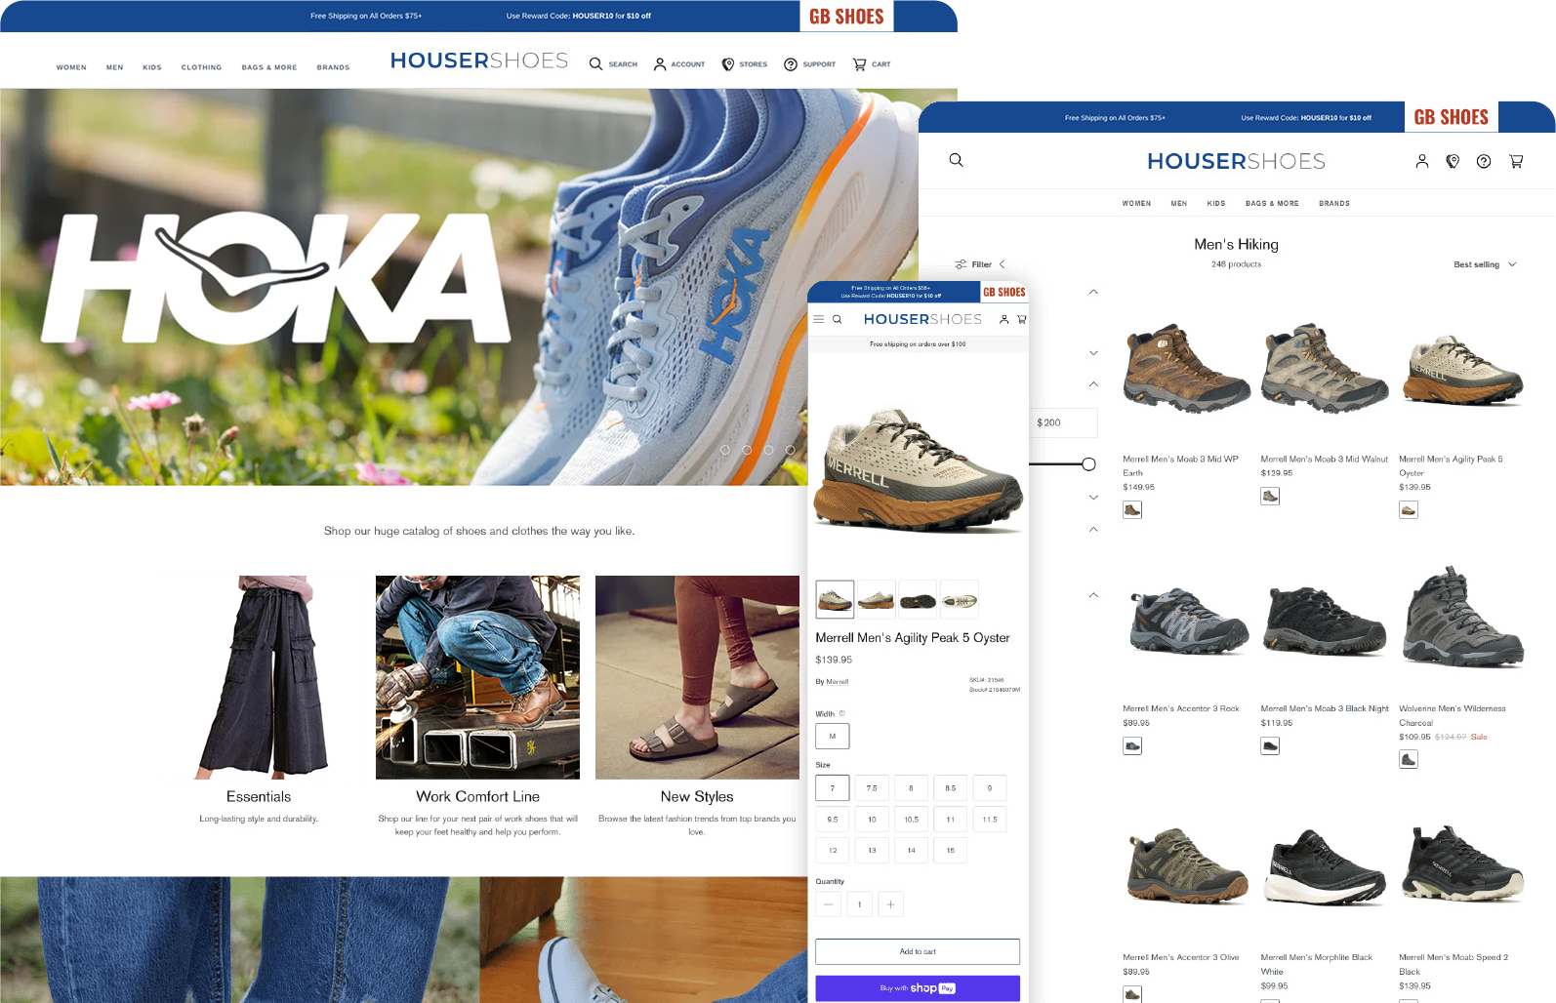The height and width of the screenshot is (1003, 1556).
Task: Click GB SHOES badge on Men's Hiking page
Action: point(1452,117)
